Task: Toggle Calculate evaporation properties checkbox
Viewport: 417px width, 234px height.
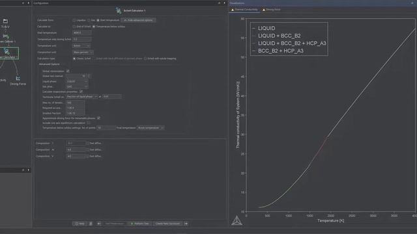Action: pyautogui.click(x=81, y=92)
